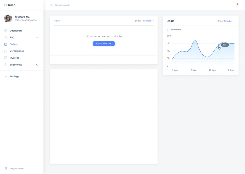Screen dimensions: 245x174
Task: Click the Invoices chat-bubble icon
Action: (x=6, y=58)
